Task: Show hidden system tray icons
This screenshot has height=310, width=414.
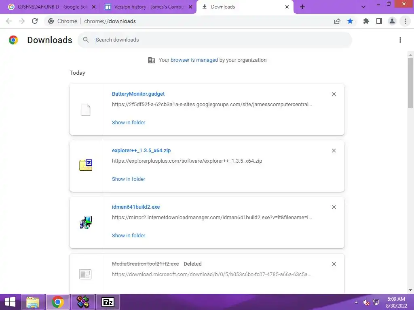Action: [357, 302]
